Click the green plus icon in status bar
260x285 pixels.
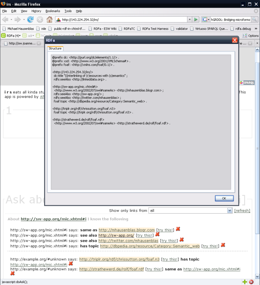coord(245,282)
